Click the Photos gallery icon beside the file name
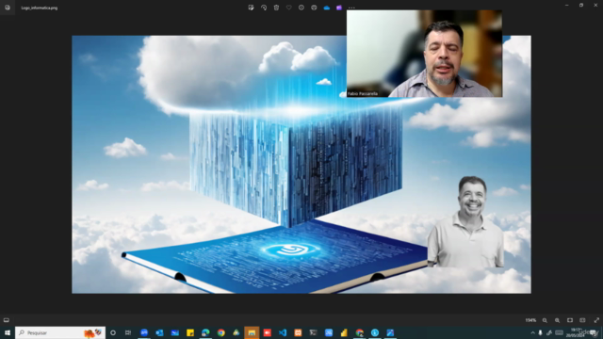The width and height of the screenshot is (603, 339). coord(8,8)
